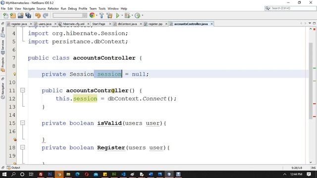Open the Services side panel
Image resolution: width=317 pixels, height=178 pixels.
pyautogui.click(x=2, y=47)
